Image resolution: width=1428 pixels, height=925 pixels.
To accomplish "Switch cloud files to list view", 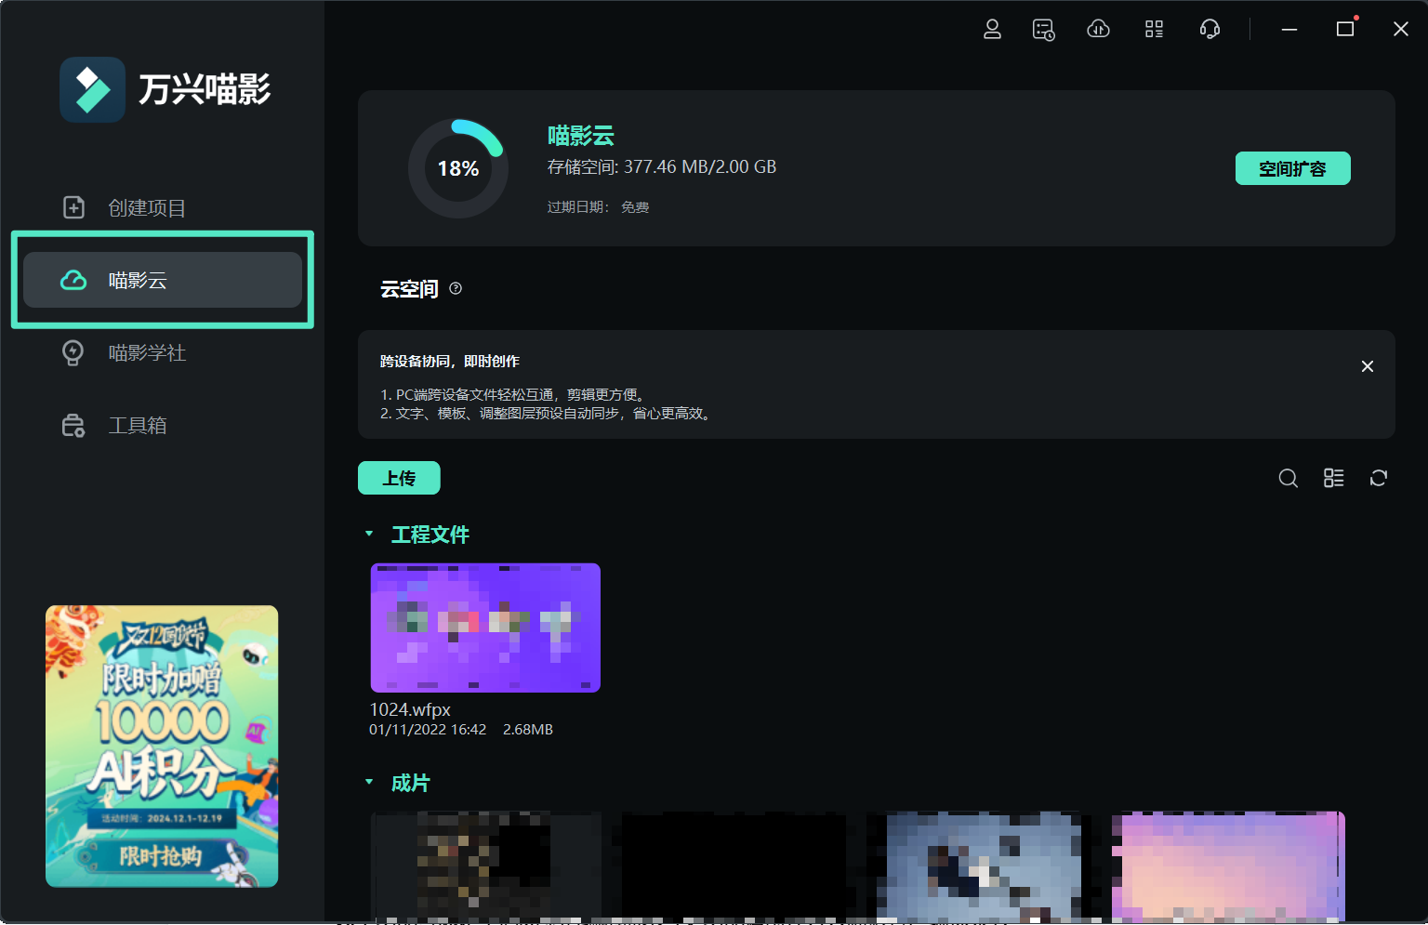I will point(1333,478).
